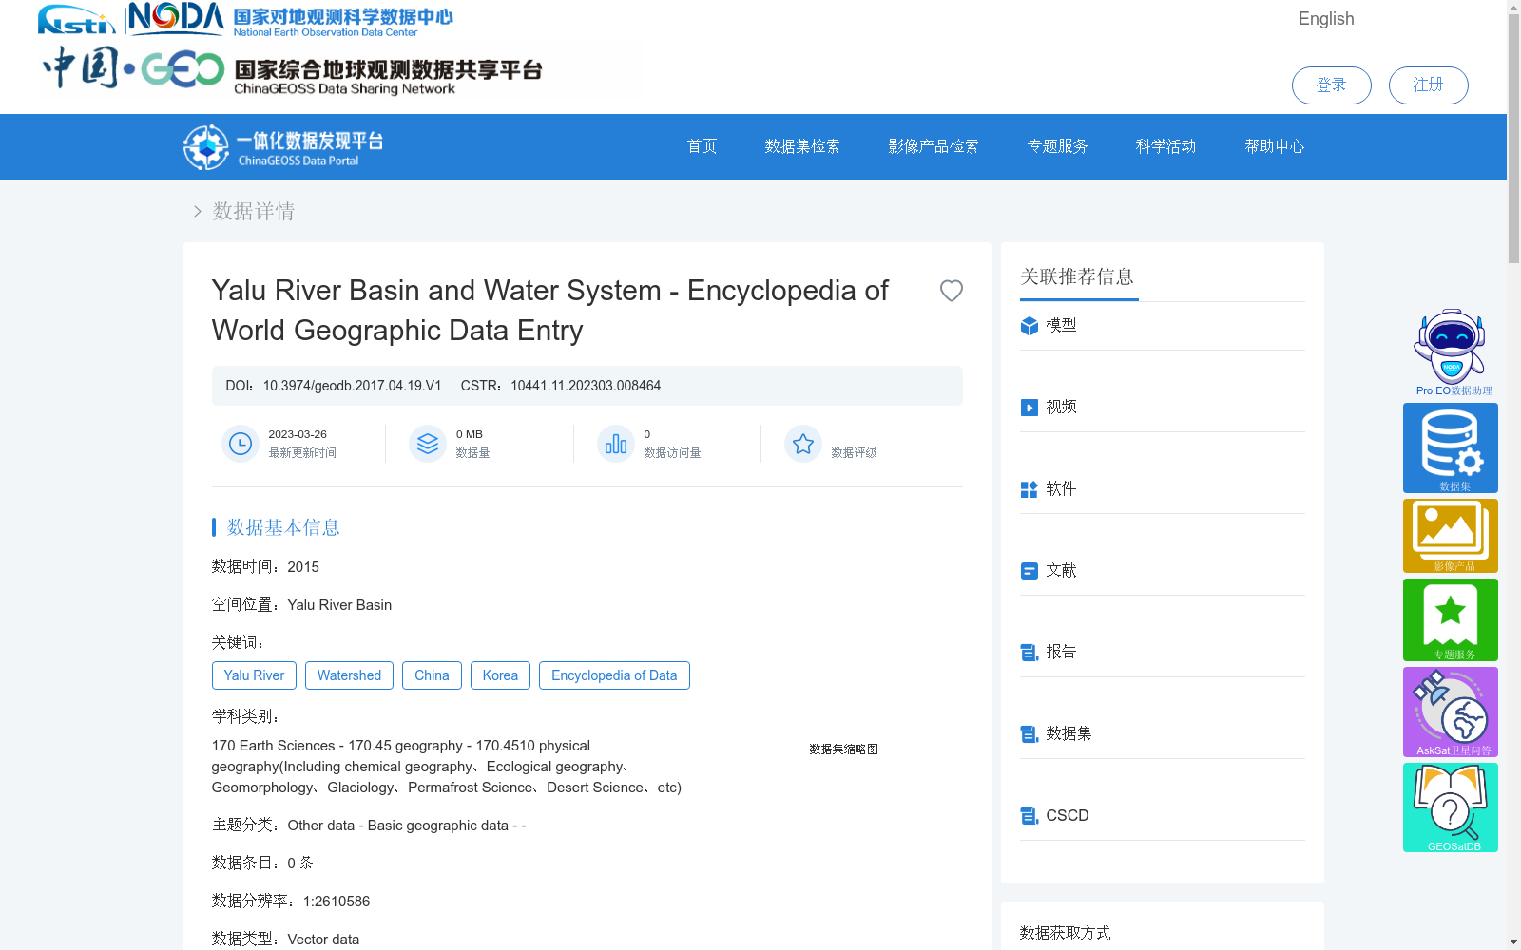Screen dimensions: 1521x950
Task: Click the 数据基本信息 section heading
Action: point(283,527)
